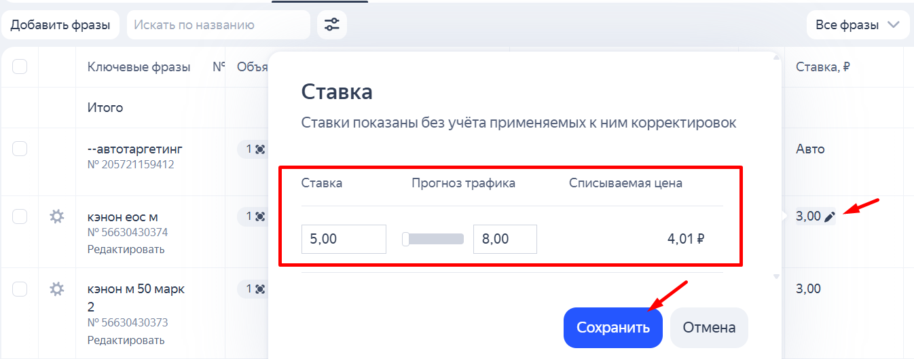Check the box for кэнон м 50 марк 2

pyautogui.click(x=20, y=289)
